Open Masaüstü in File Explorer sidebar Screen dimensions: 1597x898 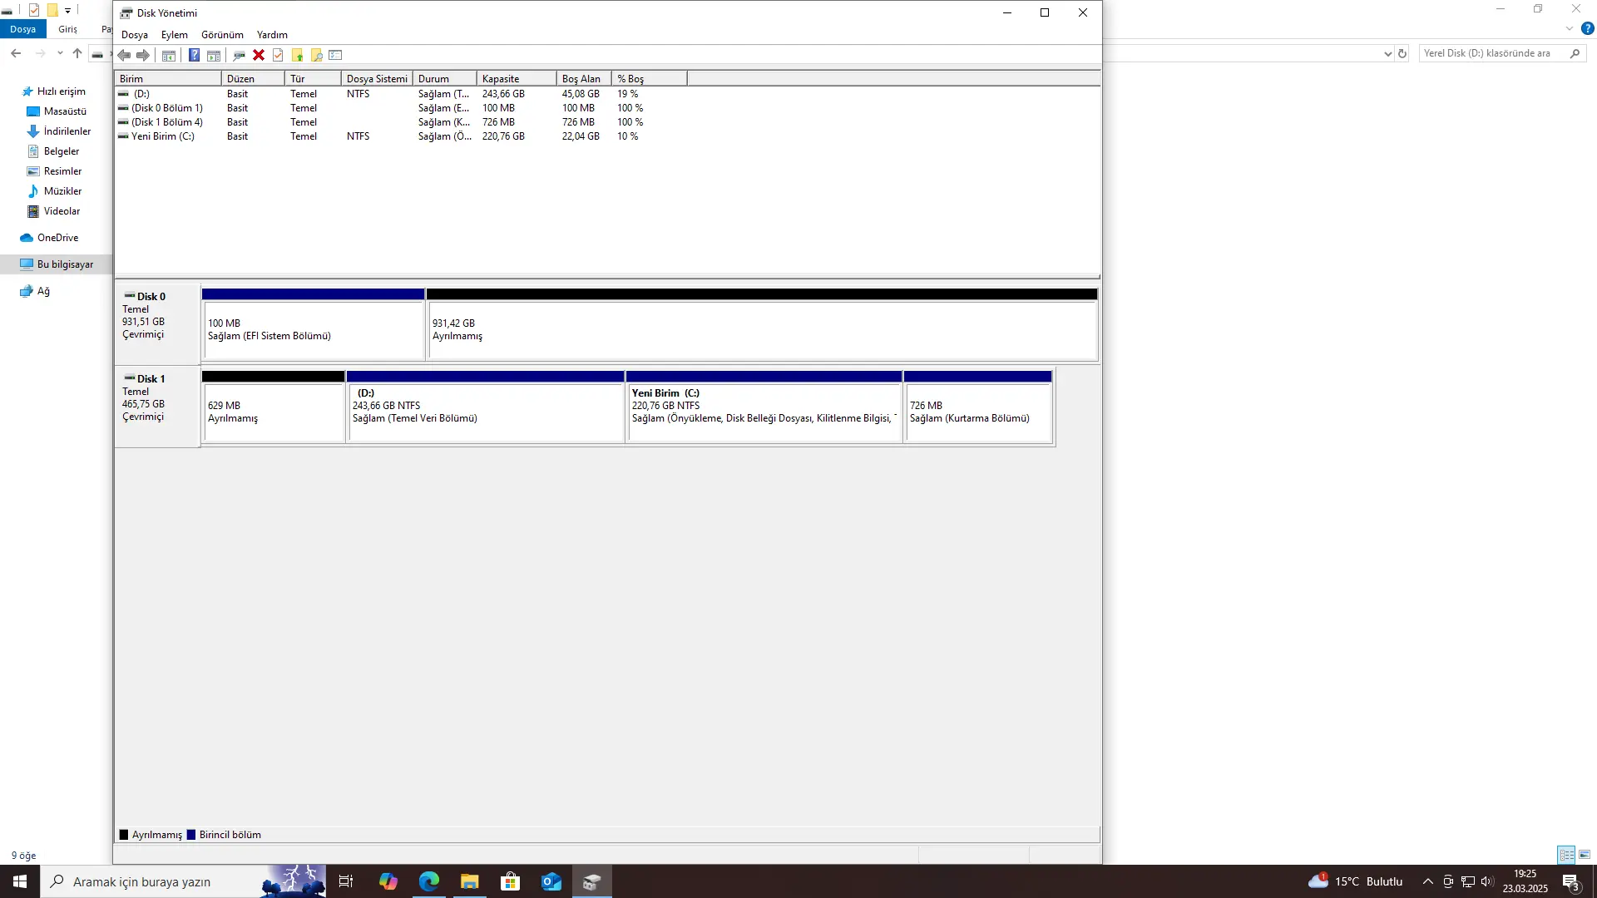coord(57,111)
